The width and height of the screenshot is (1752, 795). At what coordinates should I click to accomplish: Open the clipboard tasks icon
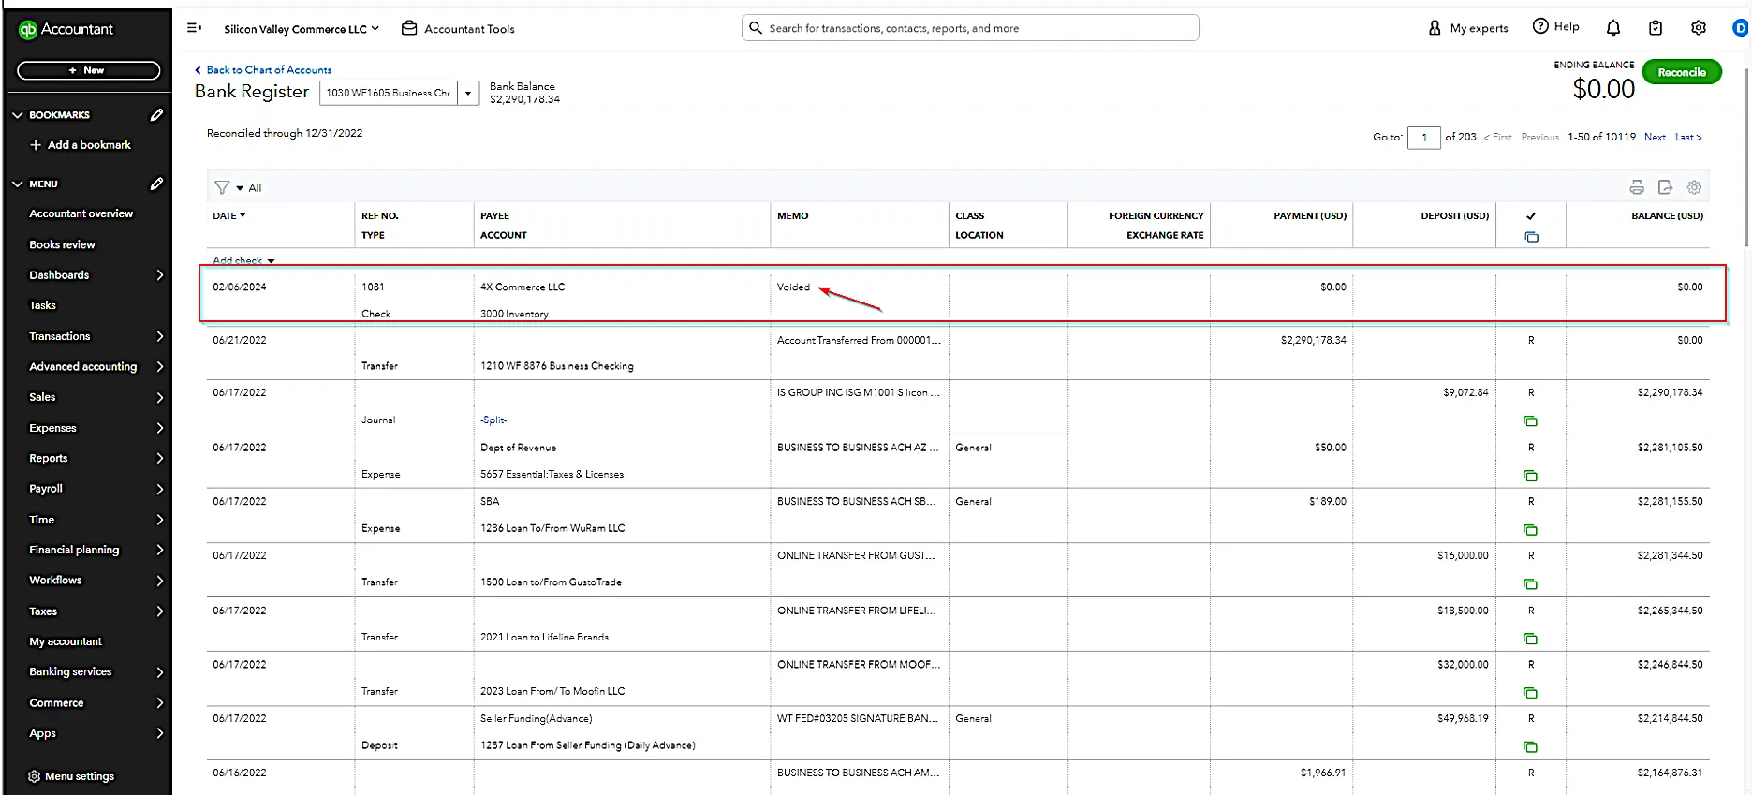(1656, 28)
